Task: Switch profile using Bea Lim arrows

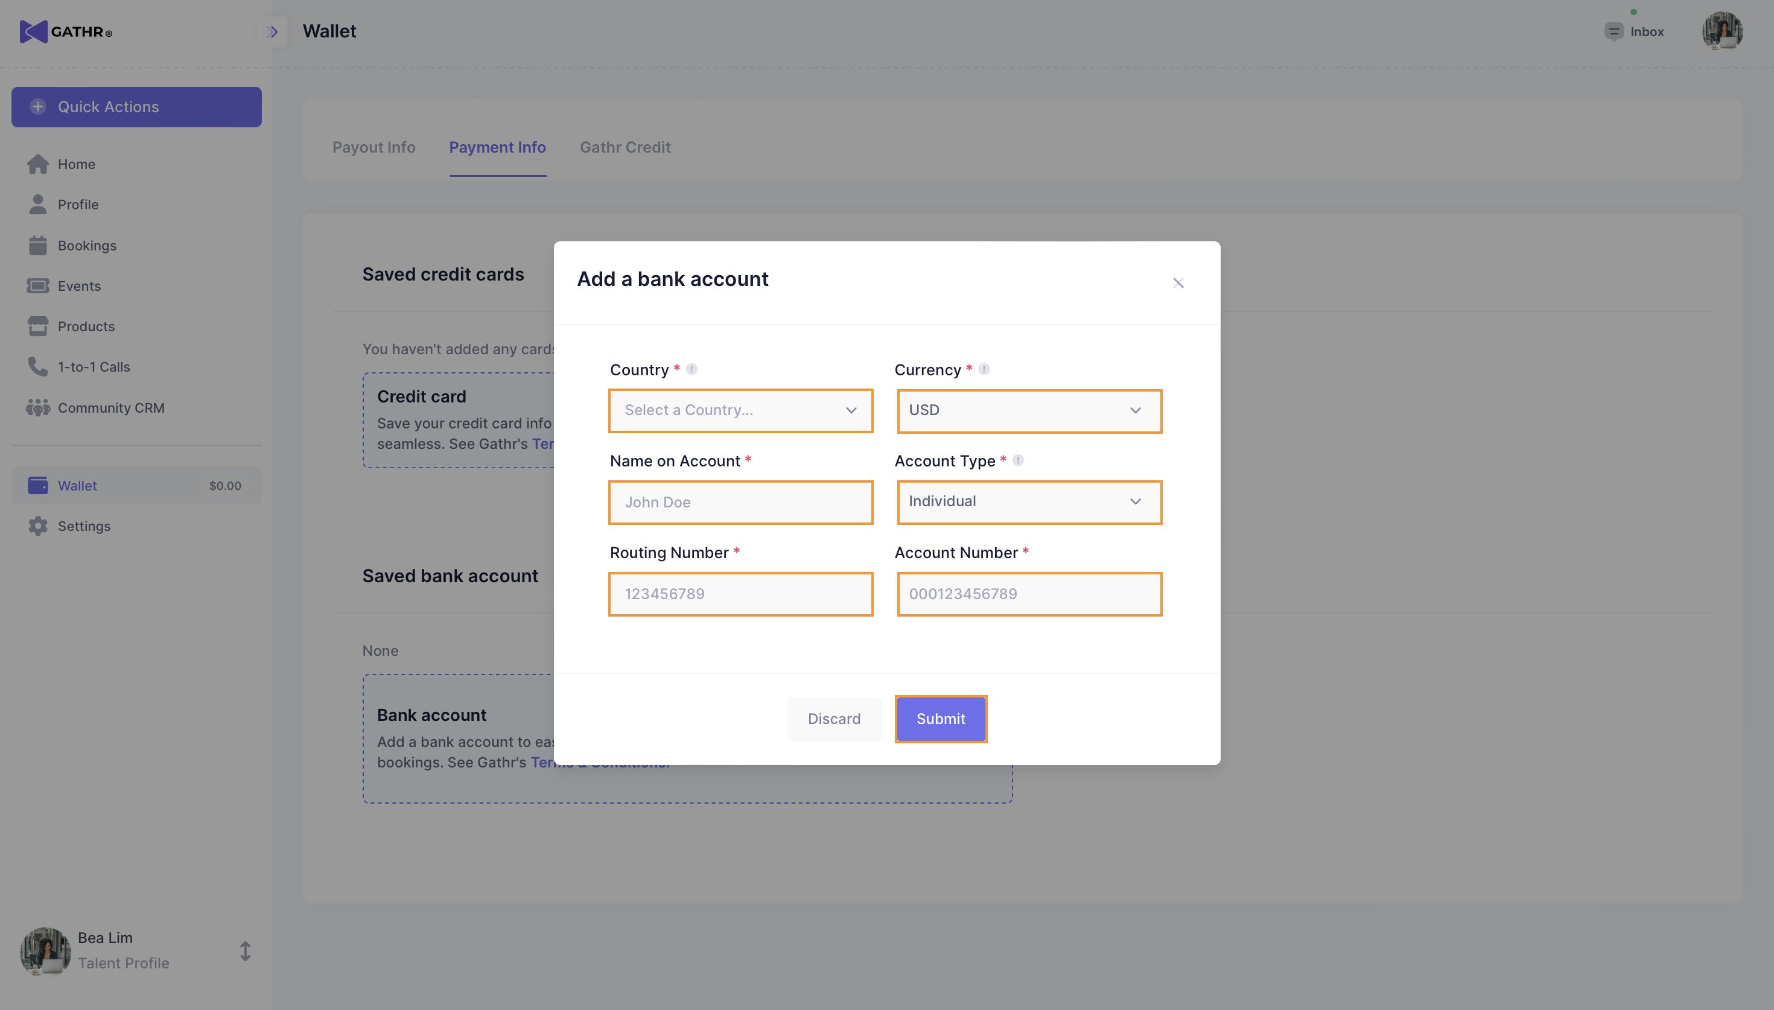Action: (245, 951)
